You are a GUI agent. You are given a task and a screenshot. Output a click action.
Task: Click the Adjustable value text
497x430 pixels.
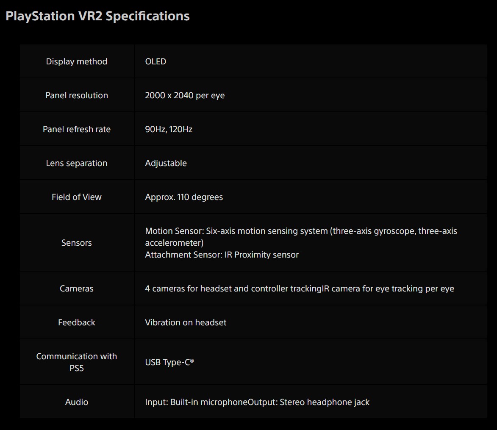[x=166, y=163]
